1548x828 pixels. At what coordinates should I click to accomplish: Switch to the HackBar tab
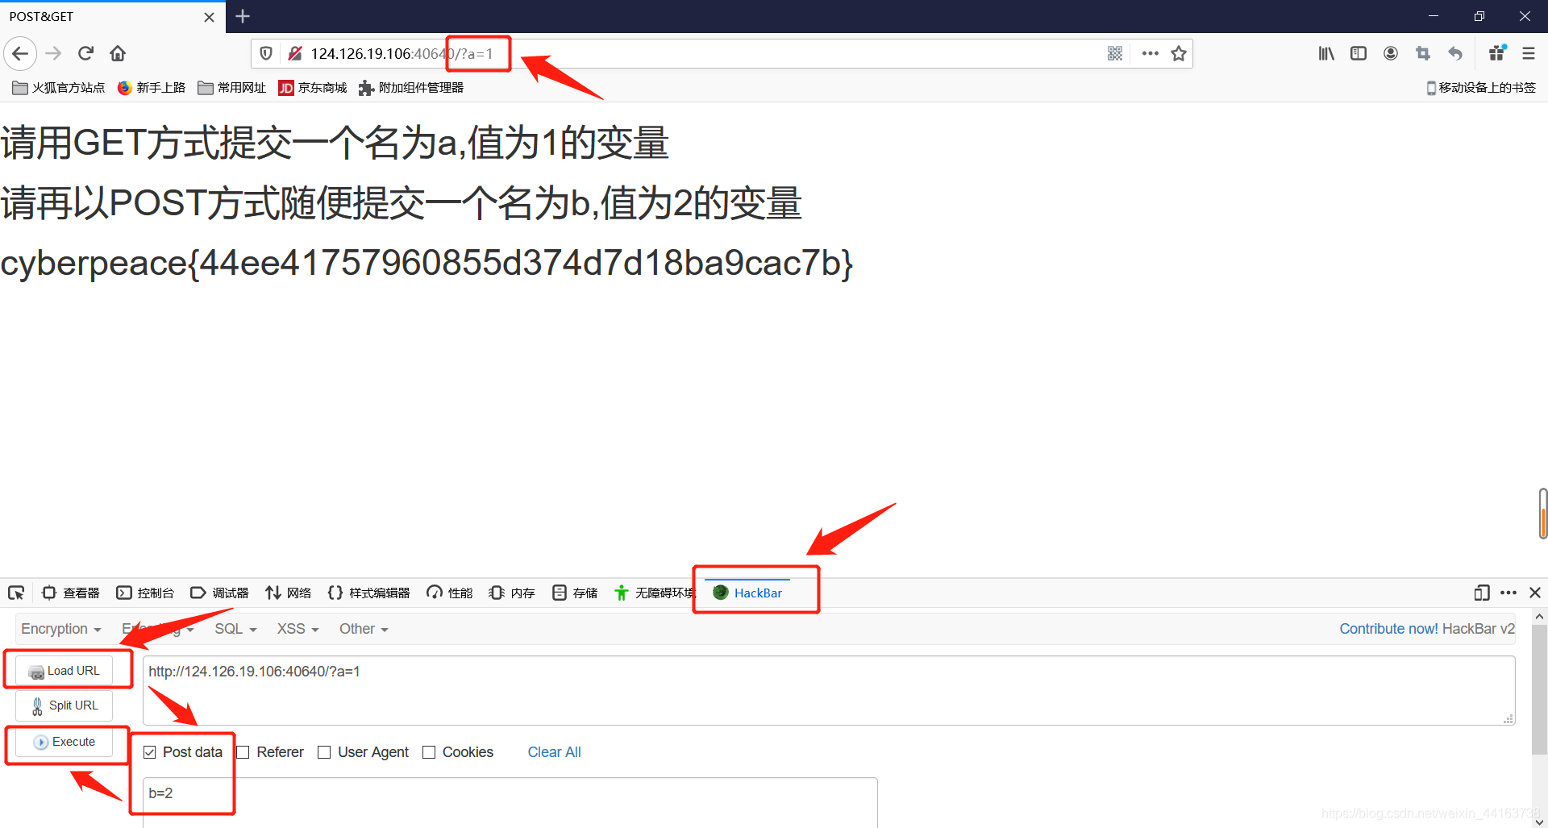point(756,593)
